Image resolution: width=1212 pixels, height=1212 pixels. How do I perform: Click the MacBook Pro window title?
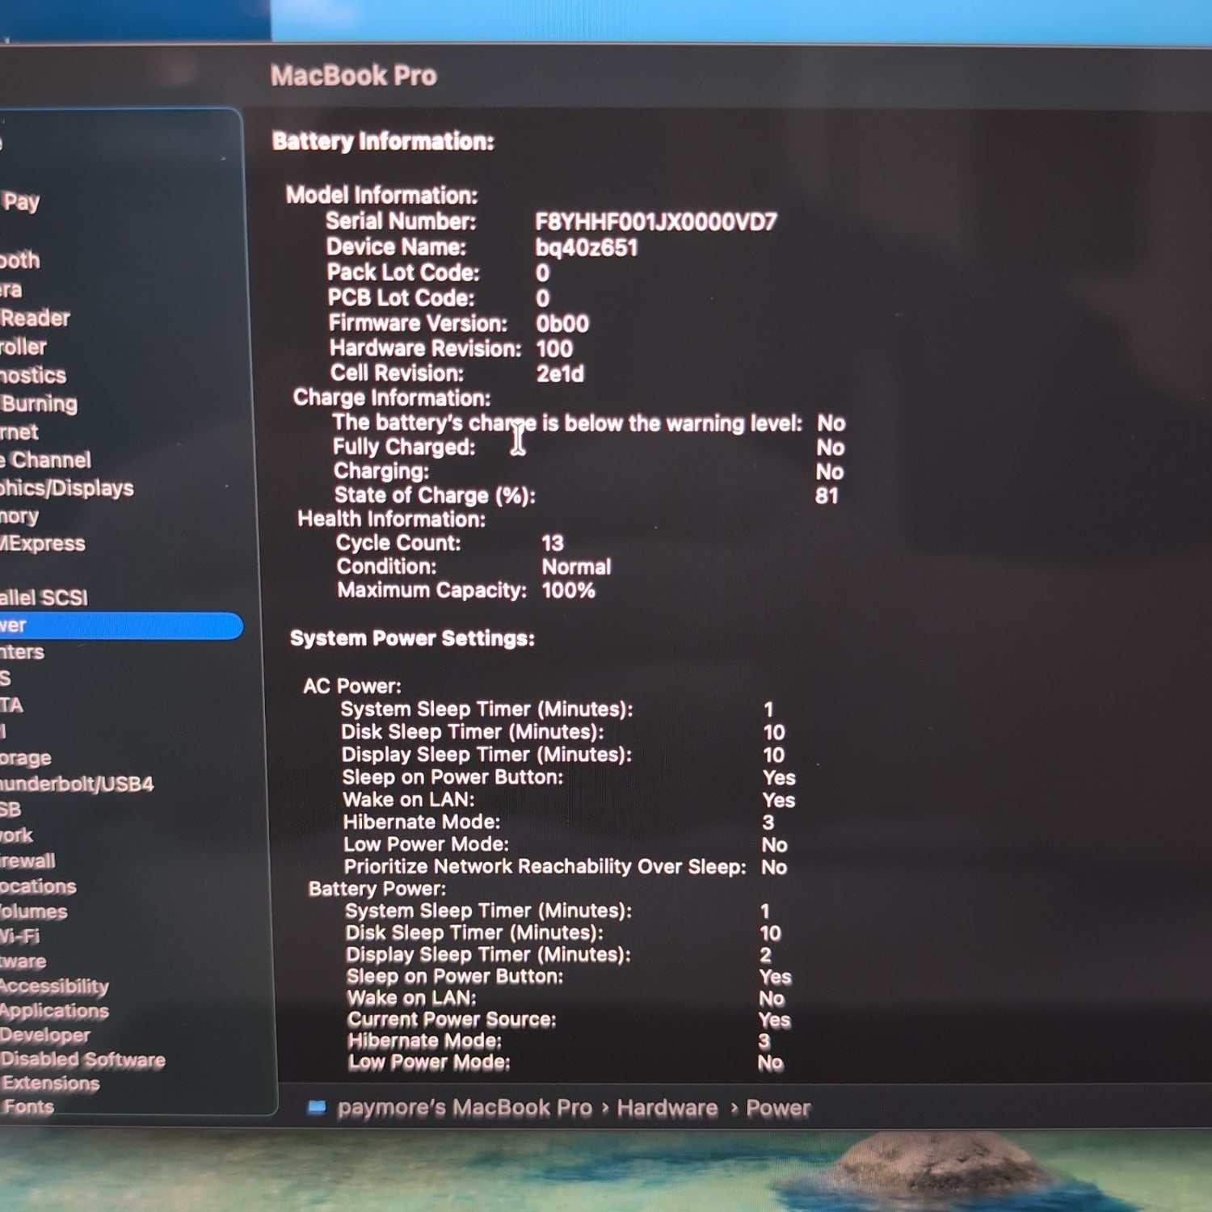tap(353, 76)
